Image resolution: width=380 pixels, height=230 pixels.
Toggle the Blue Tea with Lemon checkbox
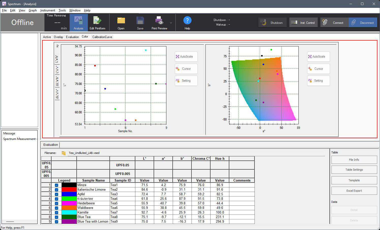click(x=56, y=222)
